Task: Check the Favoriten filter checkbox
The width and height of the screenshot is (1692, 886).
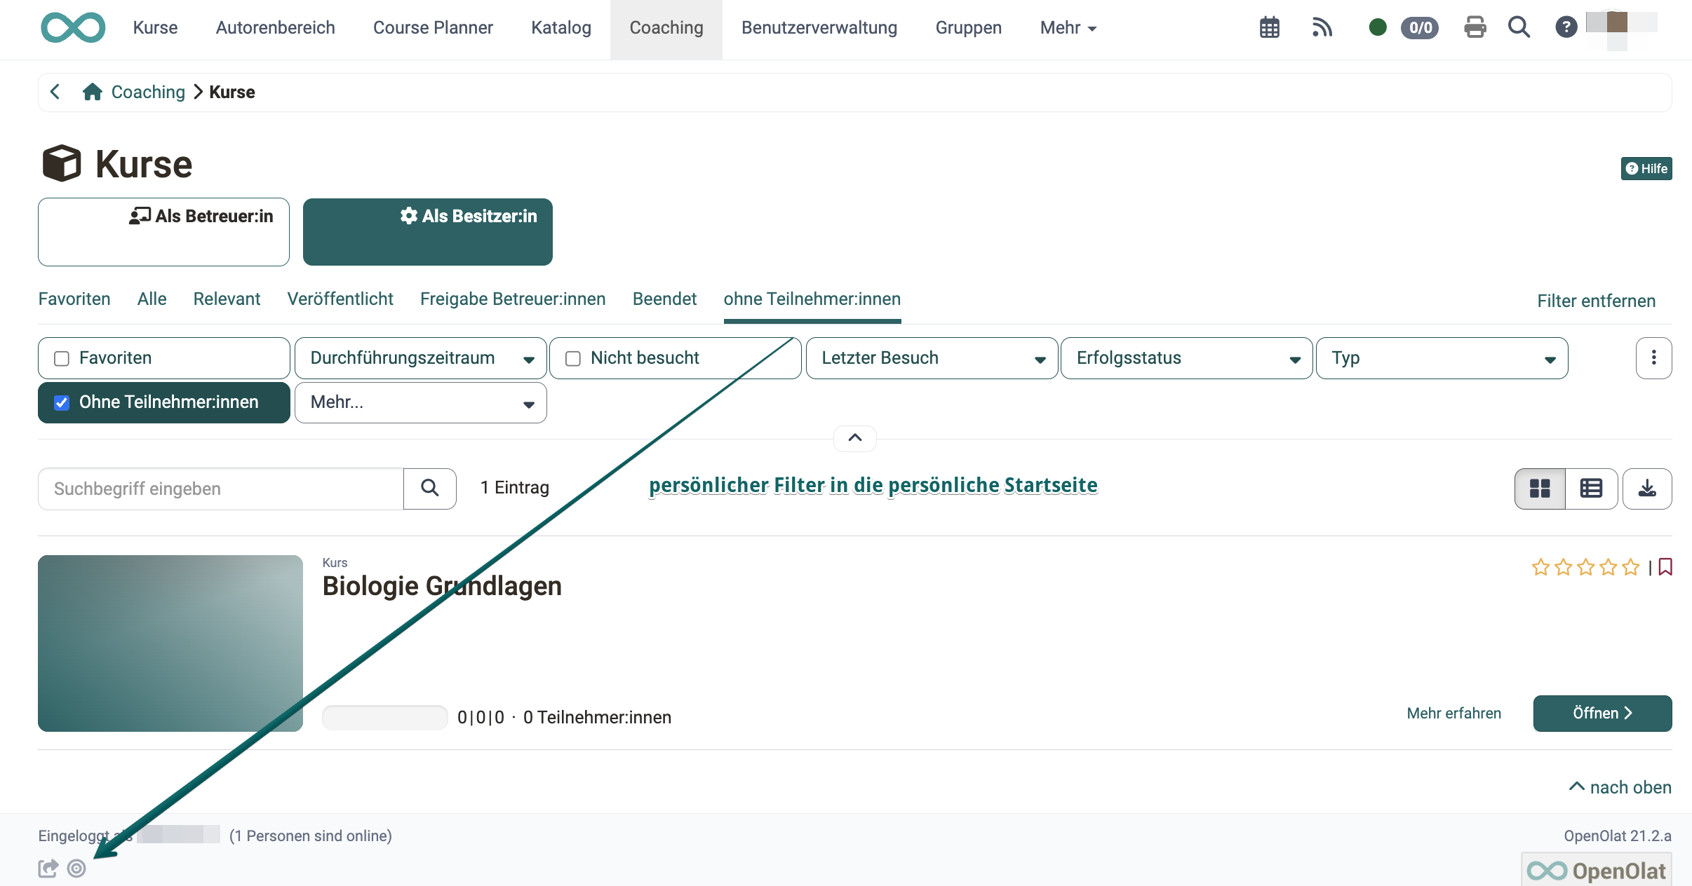Action: click(x=62, y=358)
